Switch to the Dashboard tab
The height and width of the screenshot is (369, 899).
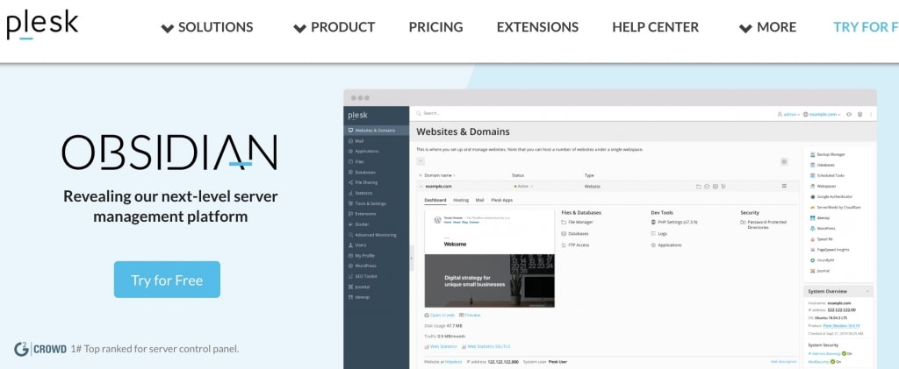pyautogui.click(x=435, y=200)
